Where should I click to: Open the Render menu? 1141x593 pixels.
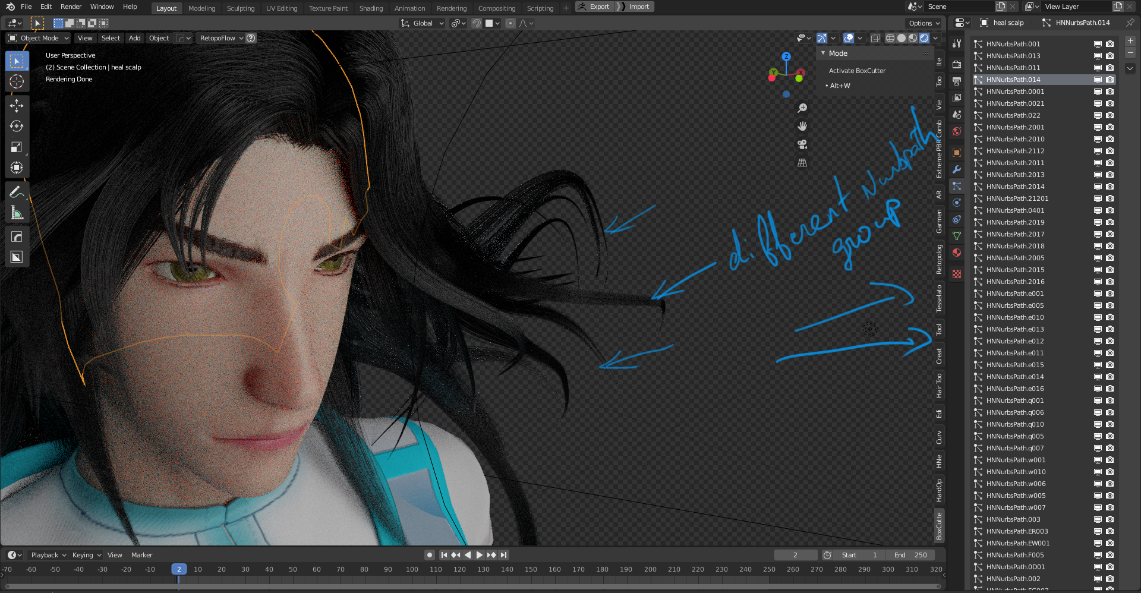point(71,7)
